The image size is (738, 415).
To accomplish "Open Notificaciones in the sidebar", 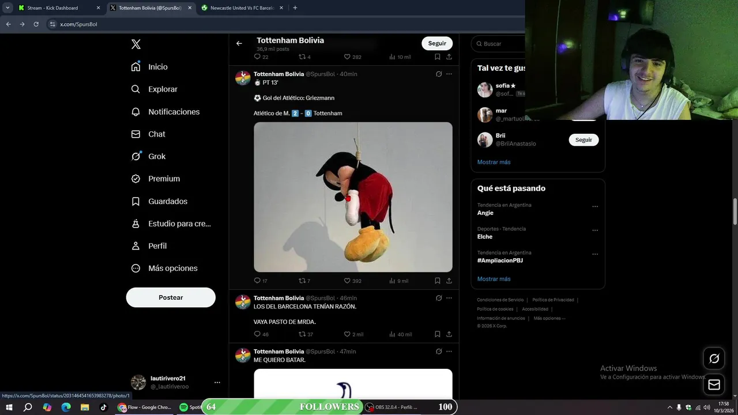I will (165, 112).
